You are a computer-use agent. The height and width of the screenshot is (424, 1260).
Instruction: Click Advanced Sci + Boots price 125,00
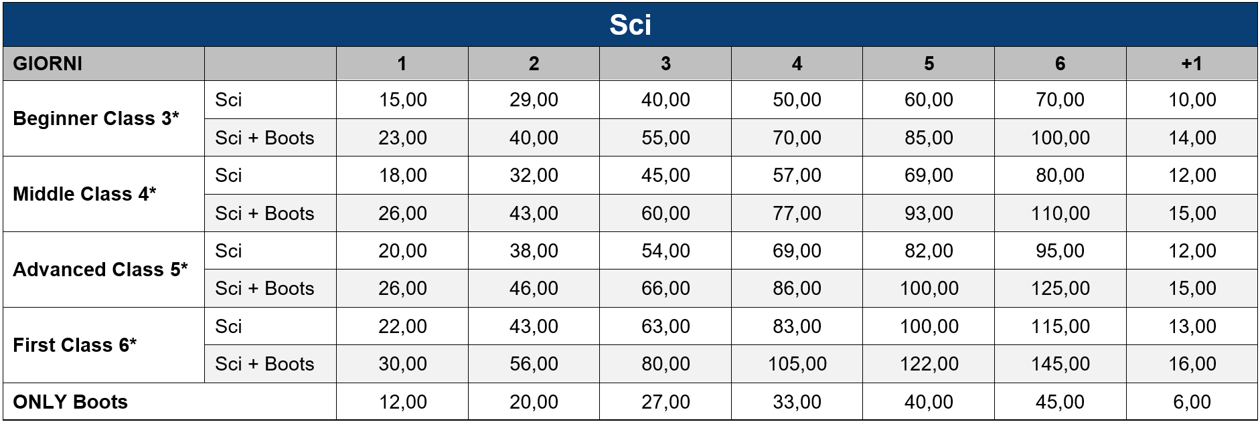click(1060, 288)
